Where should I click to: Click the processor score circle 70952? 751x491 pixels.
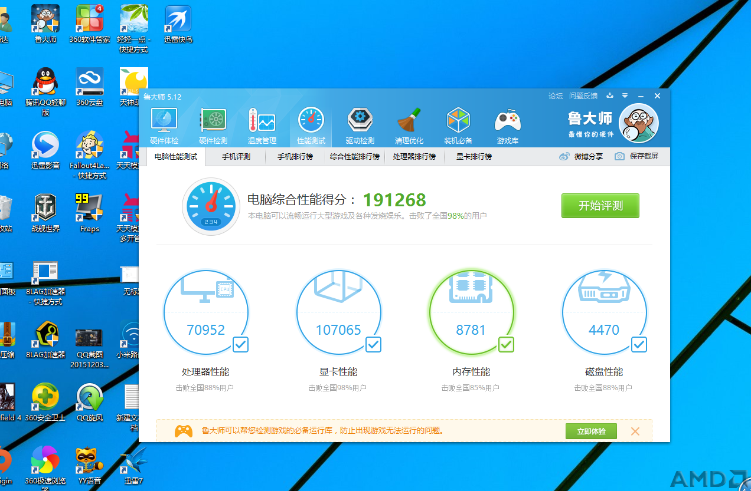pos(206,312)
